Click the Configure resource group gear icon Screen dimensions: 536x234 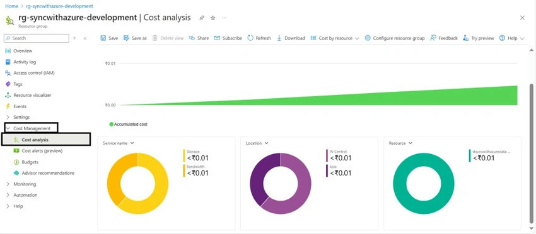[368, 38]
